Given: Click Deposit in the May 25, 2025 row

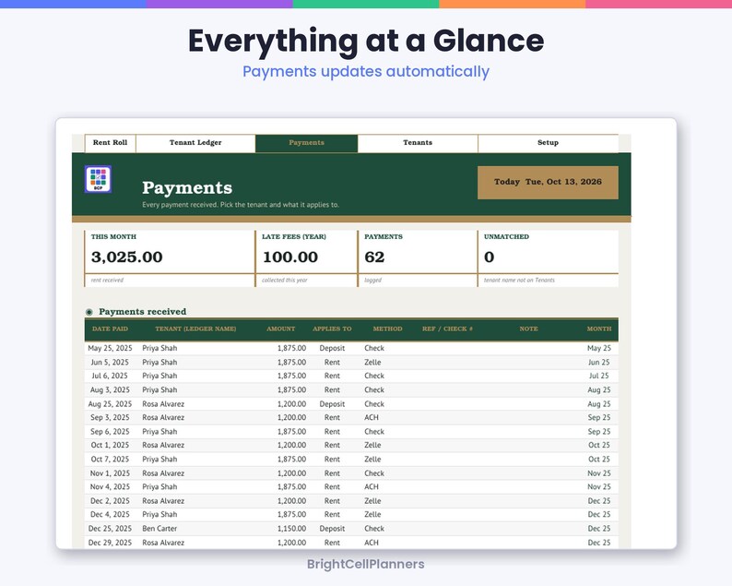Looking at the screenshot, I should tap(332, 348).
